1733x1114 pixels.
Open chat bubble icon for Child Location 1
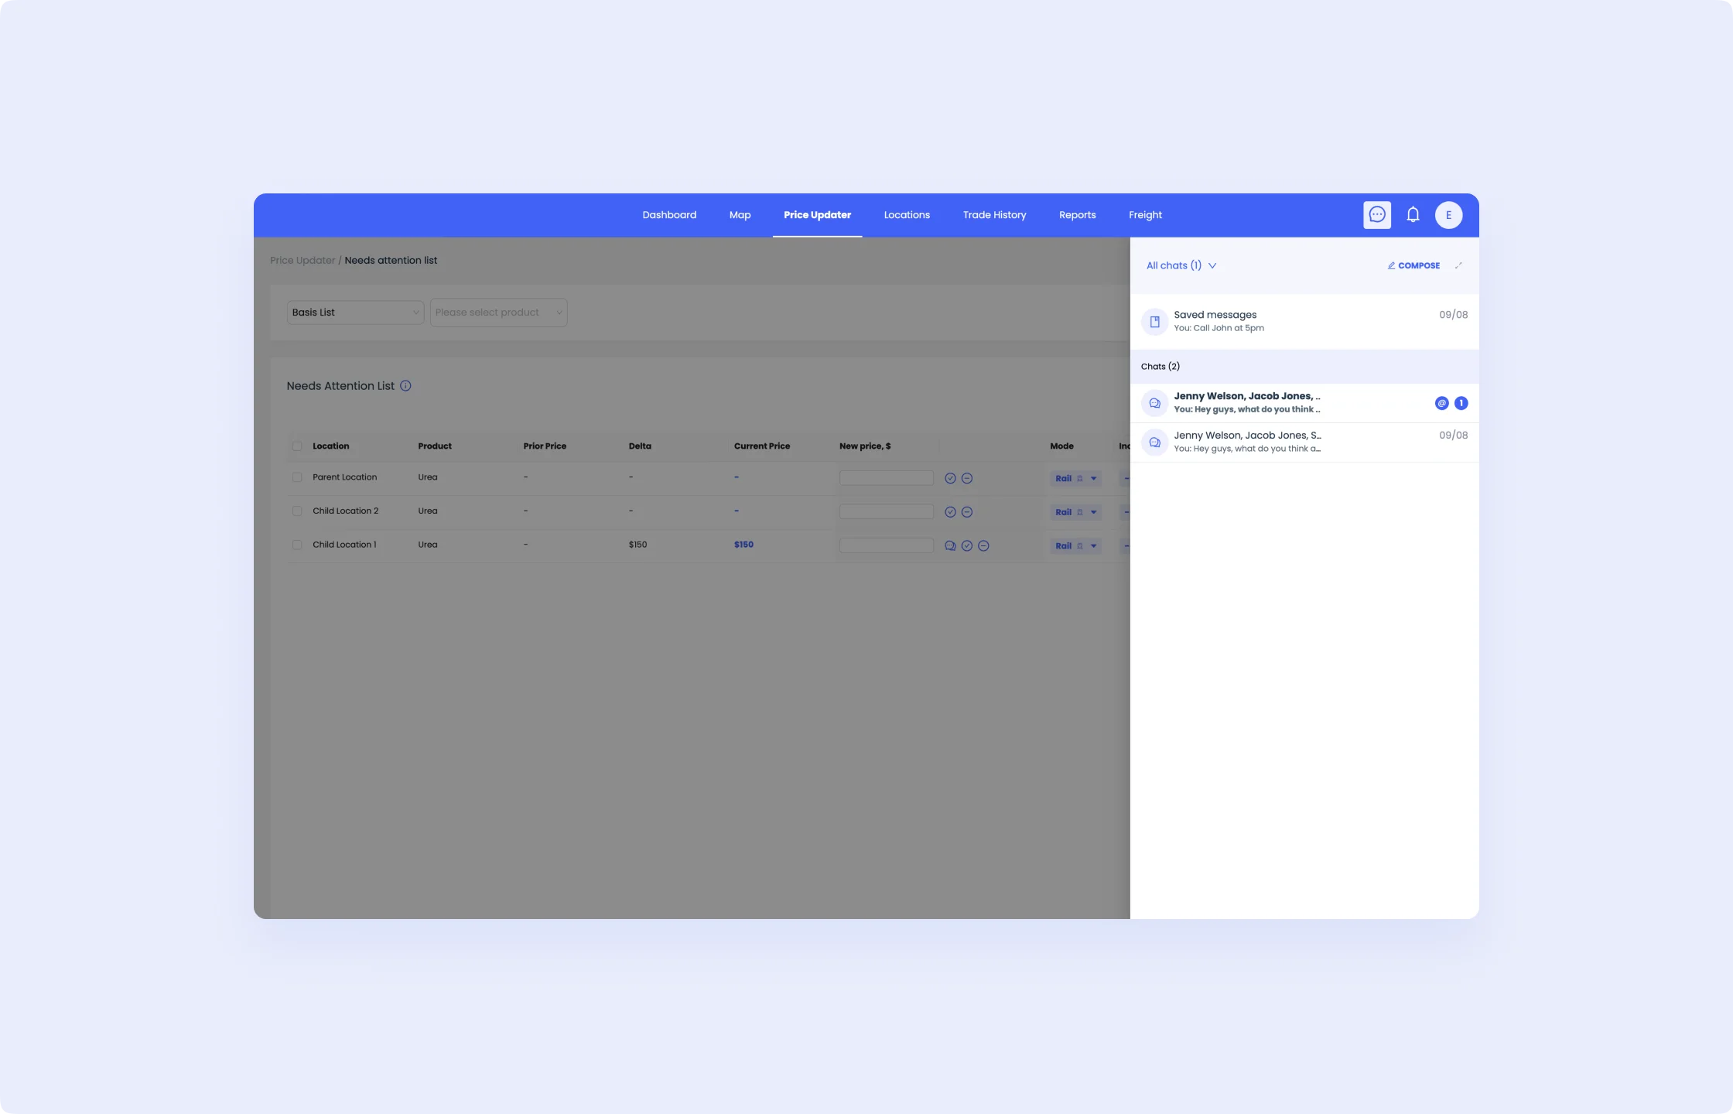(950, 546)
